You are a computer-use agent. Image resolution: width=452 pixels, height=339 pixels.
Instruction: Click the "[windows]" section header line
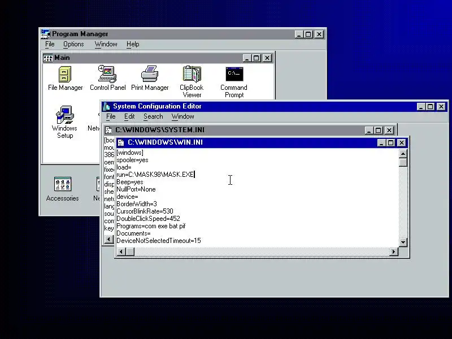tap(130, 153)
